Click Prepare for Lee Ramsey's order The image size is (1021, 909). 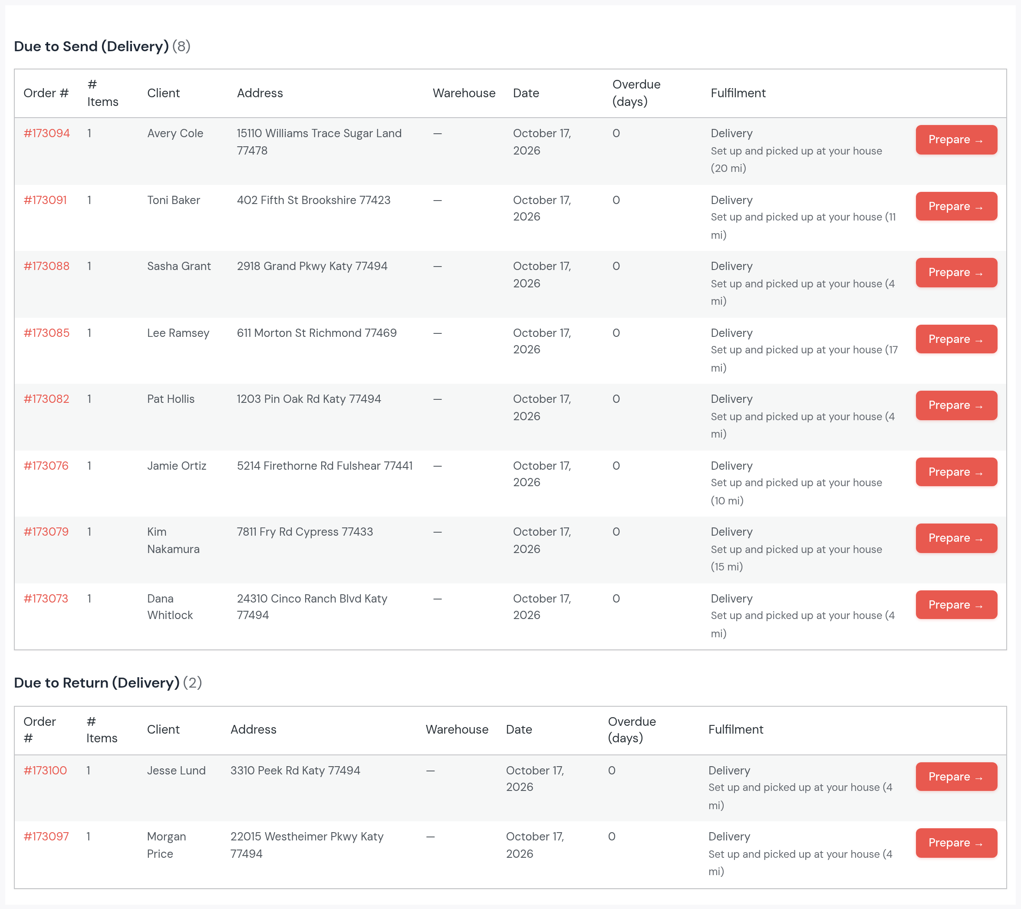tap(956, 339)
